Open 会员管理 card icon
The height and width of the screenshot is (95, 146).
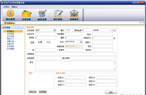click(x=26, y=14)
